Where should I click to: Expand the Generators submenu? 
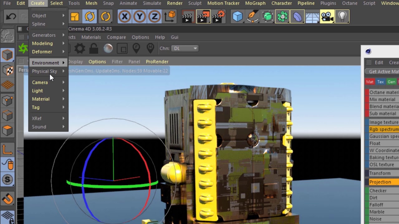click(48, 35)
